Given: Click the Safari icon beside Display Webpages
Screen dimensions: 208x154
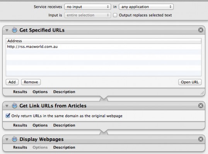Looking at the screenshot, I should coord(14,139).
